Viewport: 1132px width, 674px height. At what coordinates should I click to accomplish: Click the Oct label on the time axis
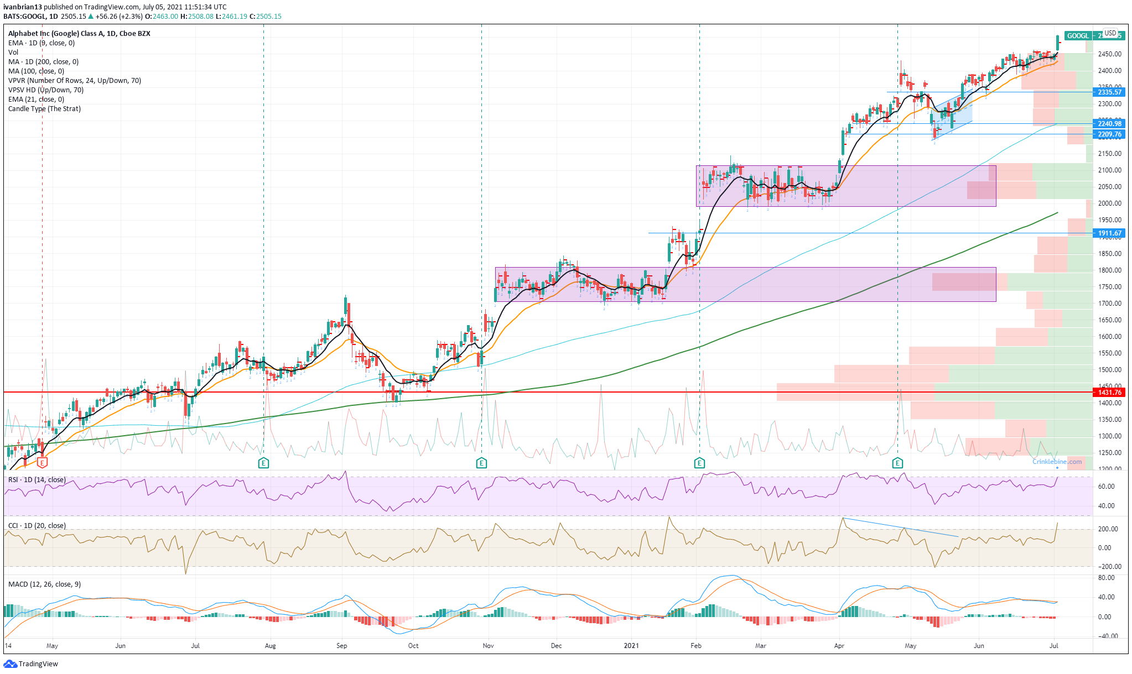click(x=413, y=645)
